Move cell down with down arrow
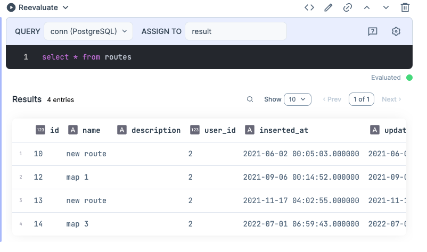Image resolution: width=427 pixels, height=252 pixels. point(386,7)
